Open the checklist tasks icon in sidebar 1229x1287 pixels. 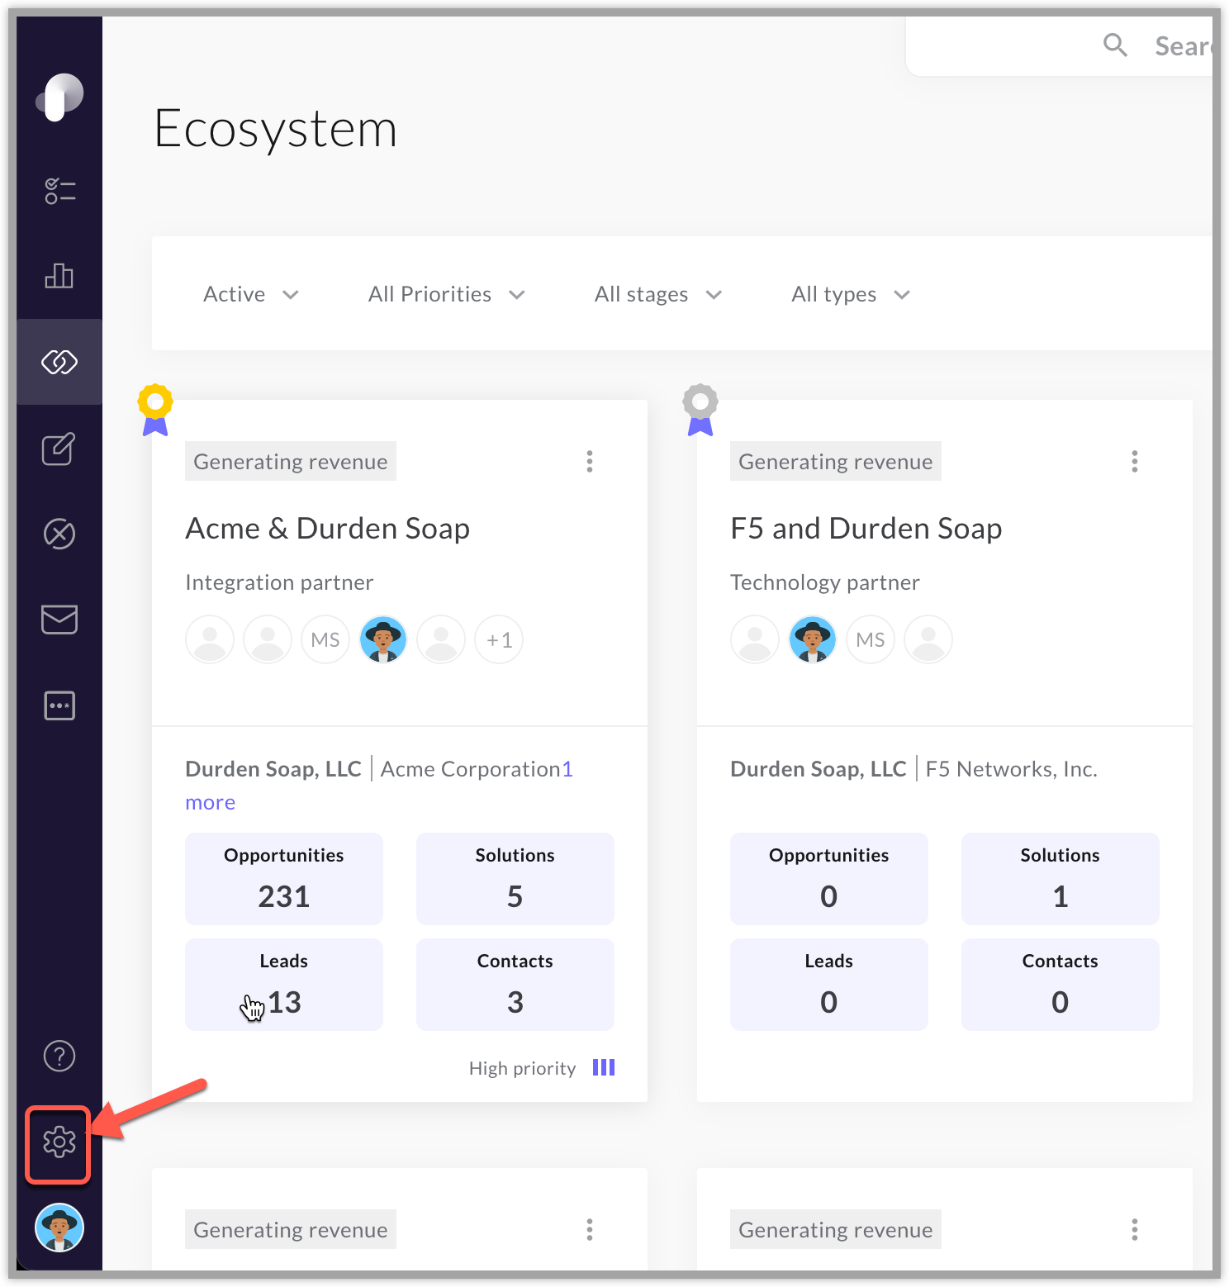[59, 191]
